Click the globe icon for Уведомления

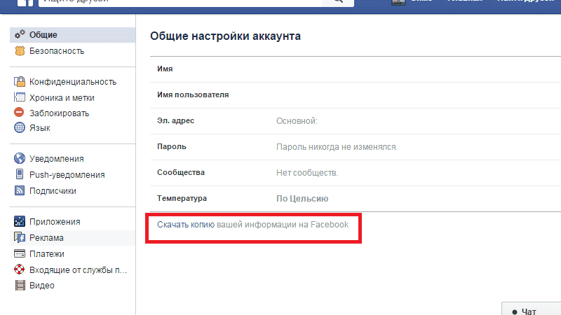(x=20, y=158)
